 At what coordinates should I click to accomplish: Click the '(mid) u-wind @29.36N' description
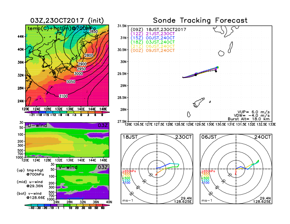[x=30, y=184]
